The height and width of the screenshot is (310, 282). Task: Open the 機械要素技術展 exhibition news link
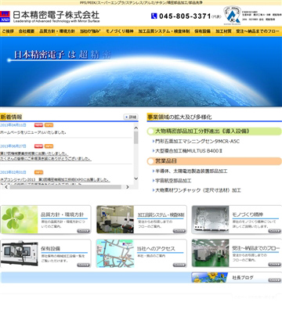(x=45, y=156)
